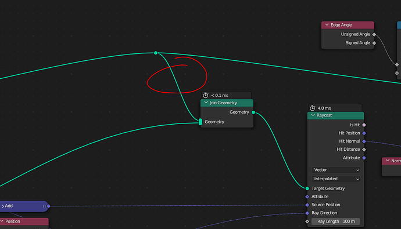Click the '4.0 ms' timing label
This screenshot has height=229, width=401.
pos(324,108)
